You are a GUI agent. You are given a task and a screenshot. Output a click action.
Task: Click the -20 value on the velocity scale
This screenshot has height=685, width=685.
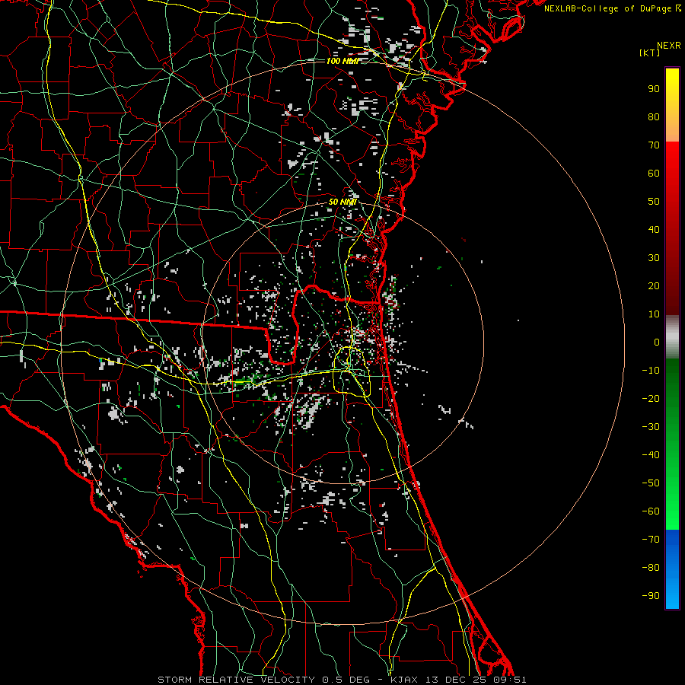651,399
